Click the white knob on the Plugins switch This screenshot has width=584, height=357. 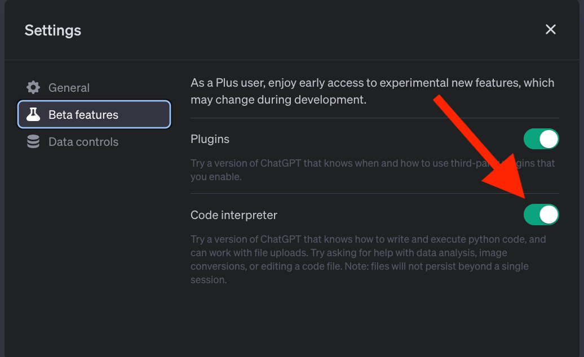coord(548,139)
